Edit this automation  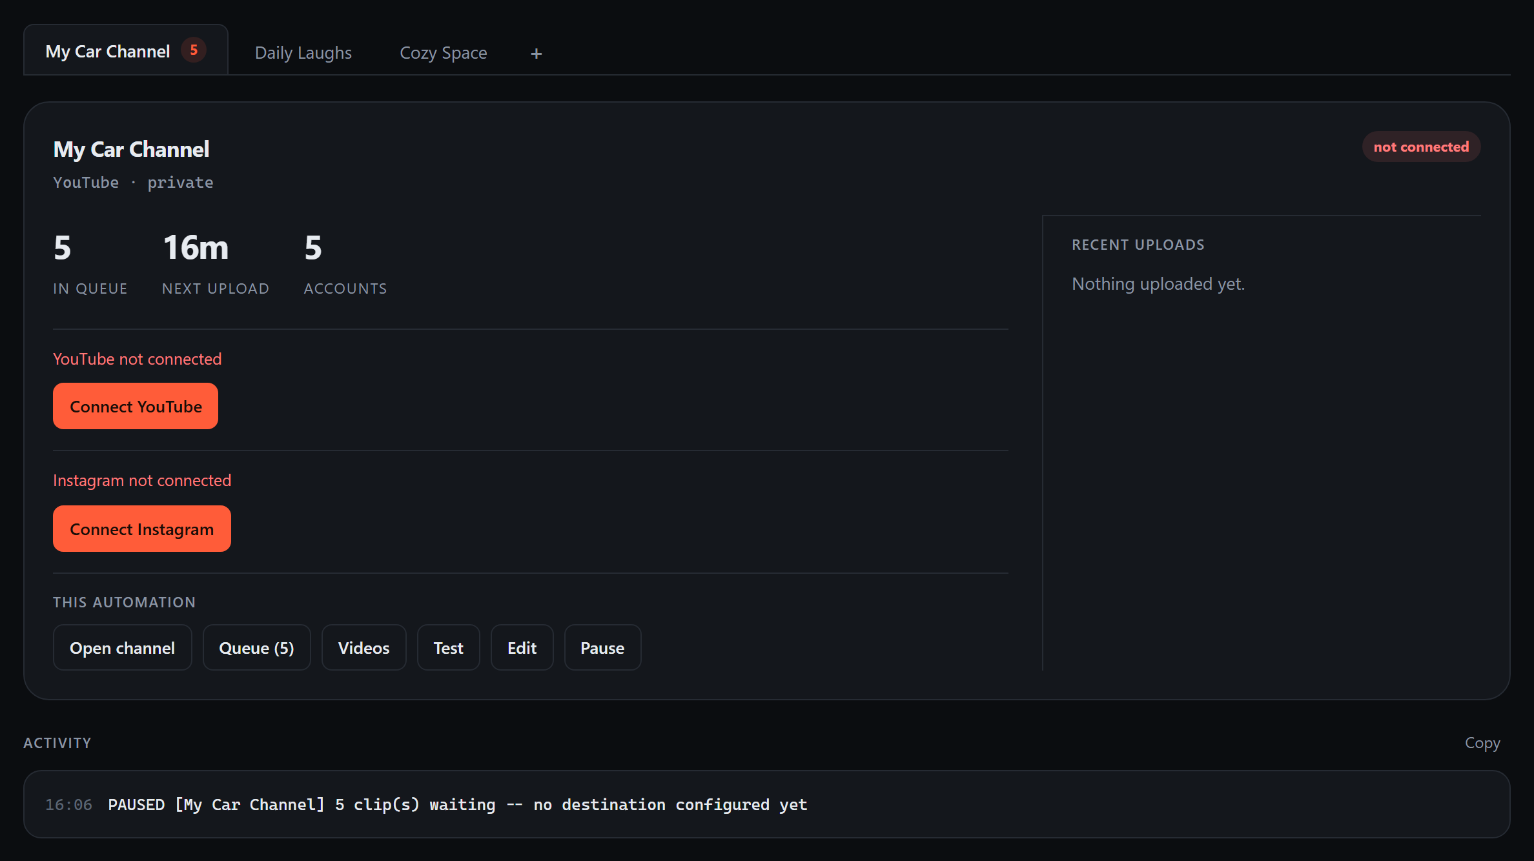(x=522, y=647)
